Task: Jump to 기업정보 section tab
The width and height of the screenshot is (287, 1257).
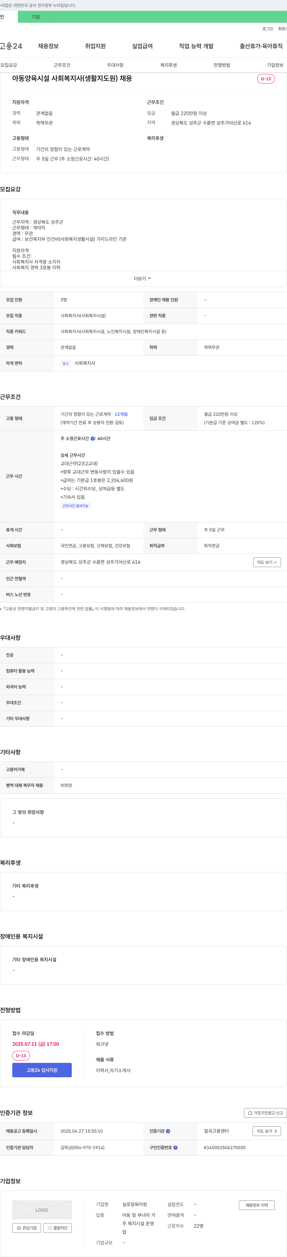Action: click(275, 65)
